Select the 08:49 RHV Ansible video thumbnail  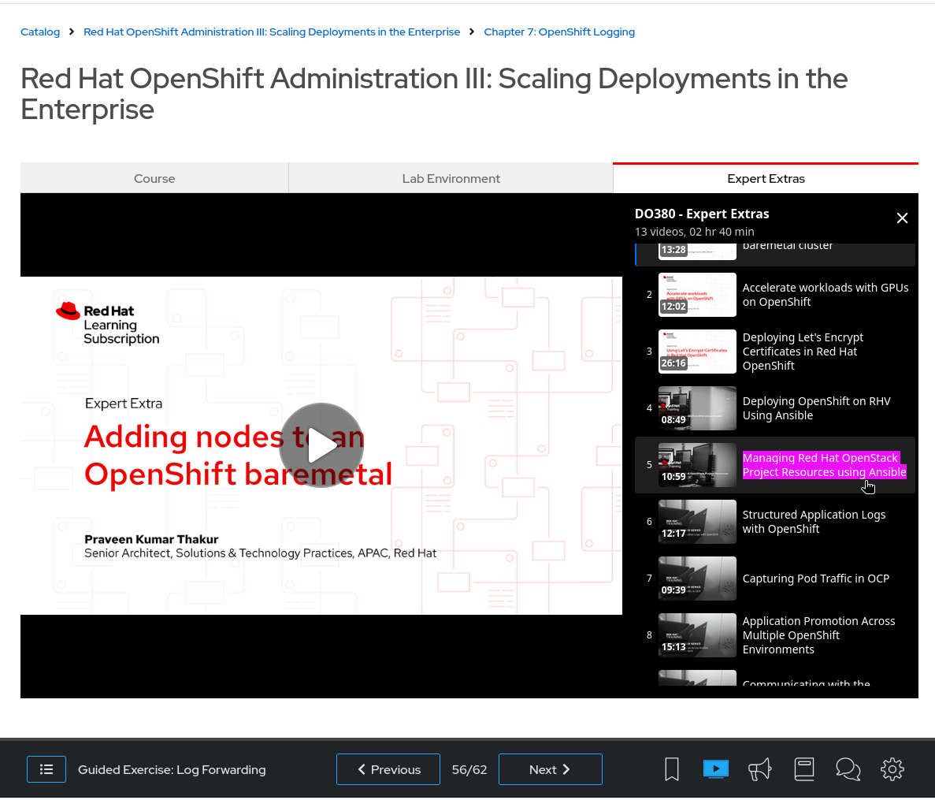click(x=697, y=408)
